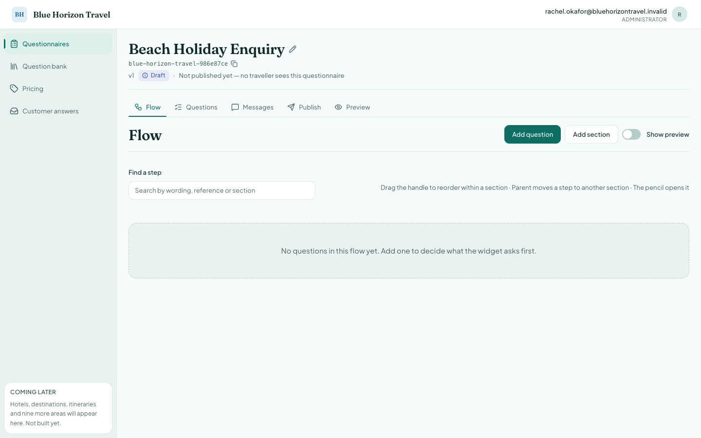This screenshot has height=438, width=701.
Task: Click the pencil icon to rename questionnaire
Action: (293, 49)
